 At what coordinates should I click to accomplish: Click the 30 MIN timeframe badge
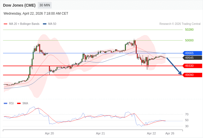click(x=45, y=5)
